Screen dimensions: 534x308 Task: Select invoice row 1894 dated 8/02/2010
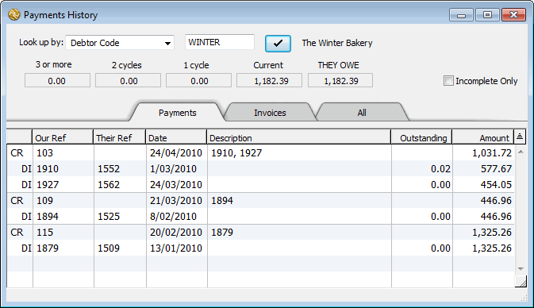click(260, 217)
